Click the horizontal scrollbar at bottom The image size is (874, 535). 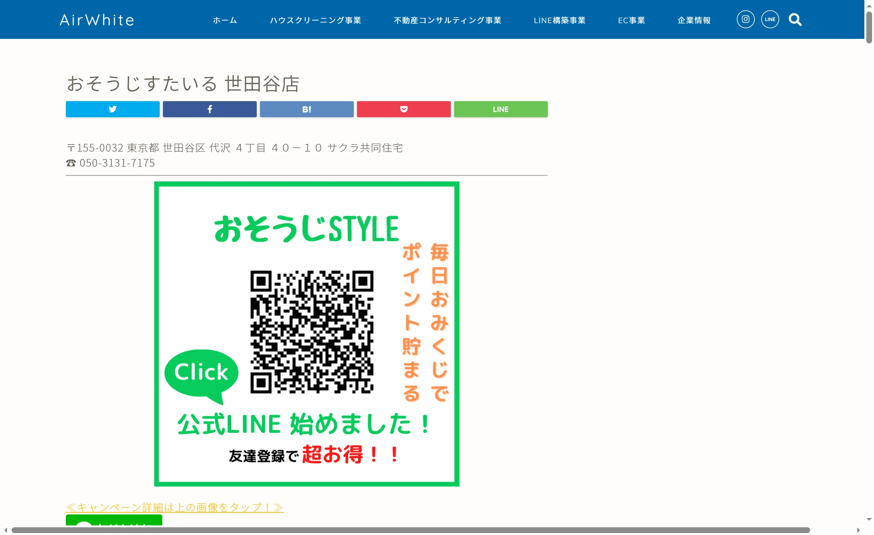coord(410,530)
